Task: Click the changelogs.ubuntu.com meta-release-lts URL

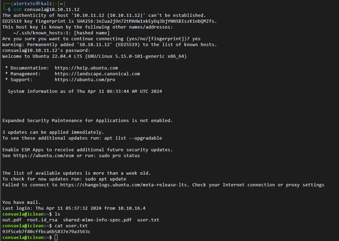Action: coord(124,185)
